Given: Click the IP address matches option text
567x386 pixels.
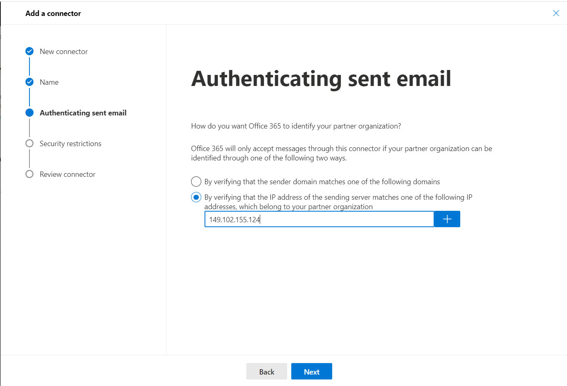Looking at the screenshot, I should [x=338, y=202].
